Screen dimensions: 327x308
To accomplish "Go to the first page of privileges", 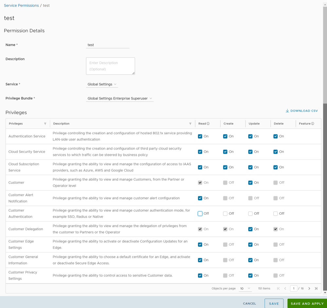I will 278,289.
